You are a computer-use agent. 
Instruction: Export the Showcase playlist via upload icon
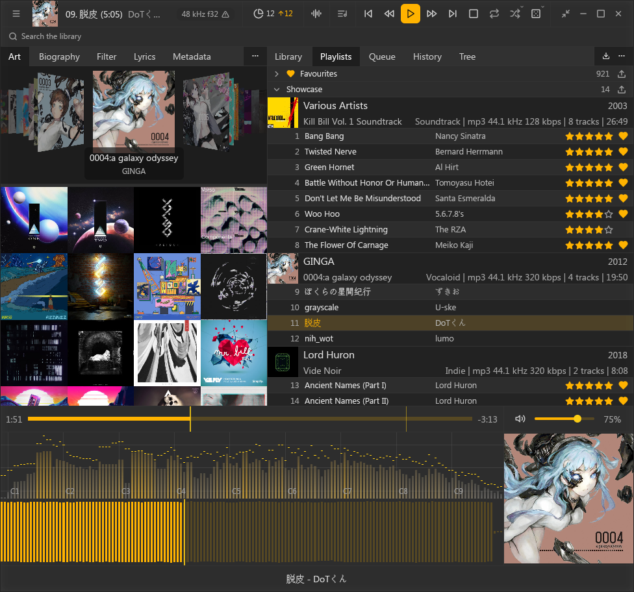pyautogui.click(x=622, y=90)
